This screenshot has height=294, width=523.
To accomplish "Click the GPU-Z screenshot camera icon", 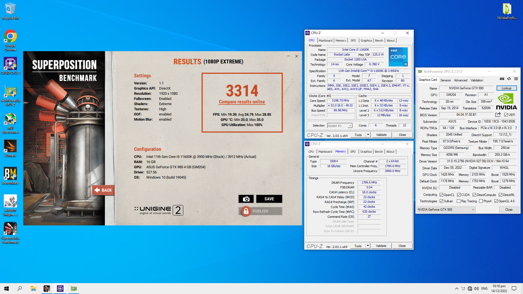I will point(502,79).
